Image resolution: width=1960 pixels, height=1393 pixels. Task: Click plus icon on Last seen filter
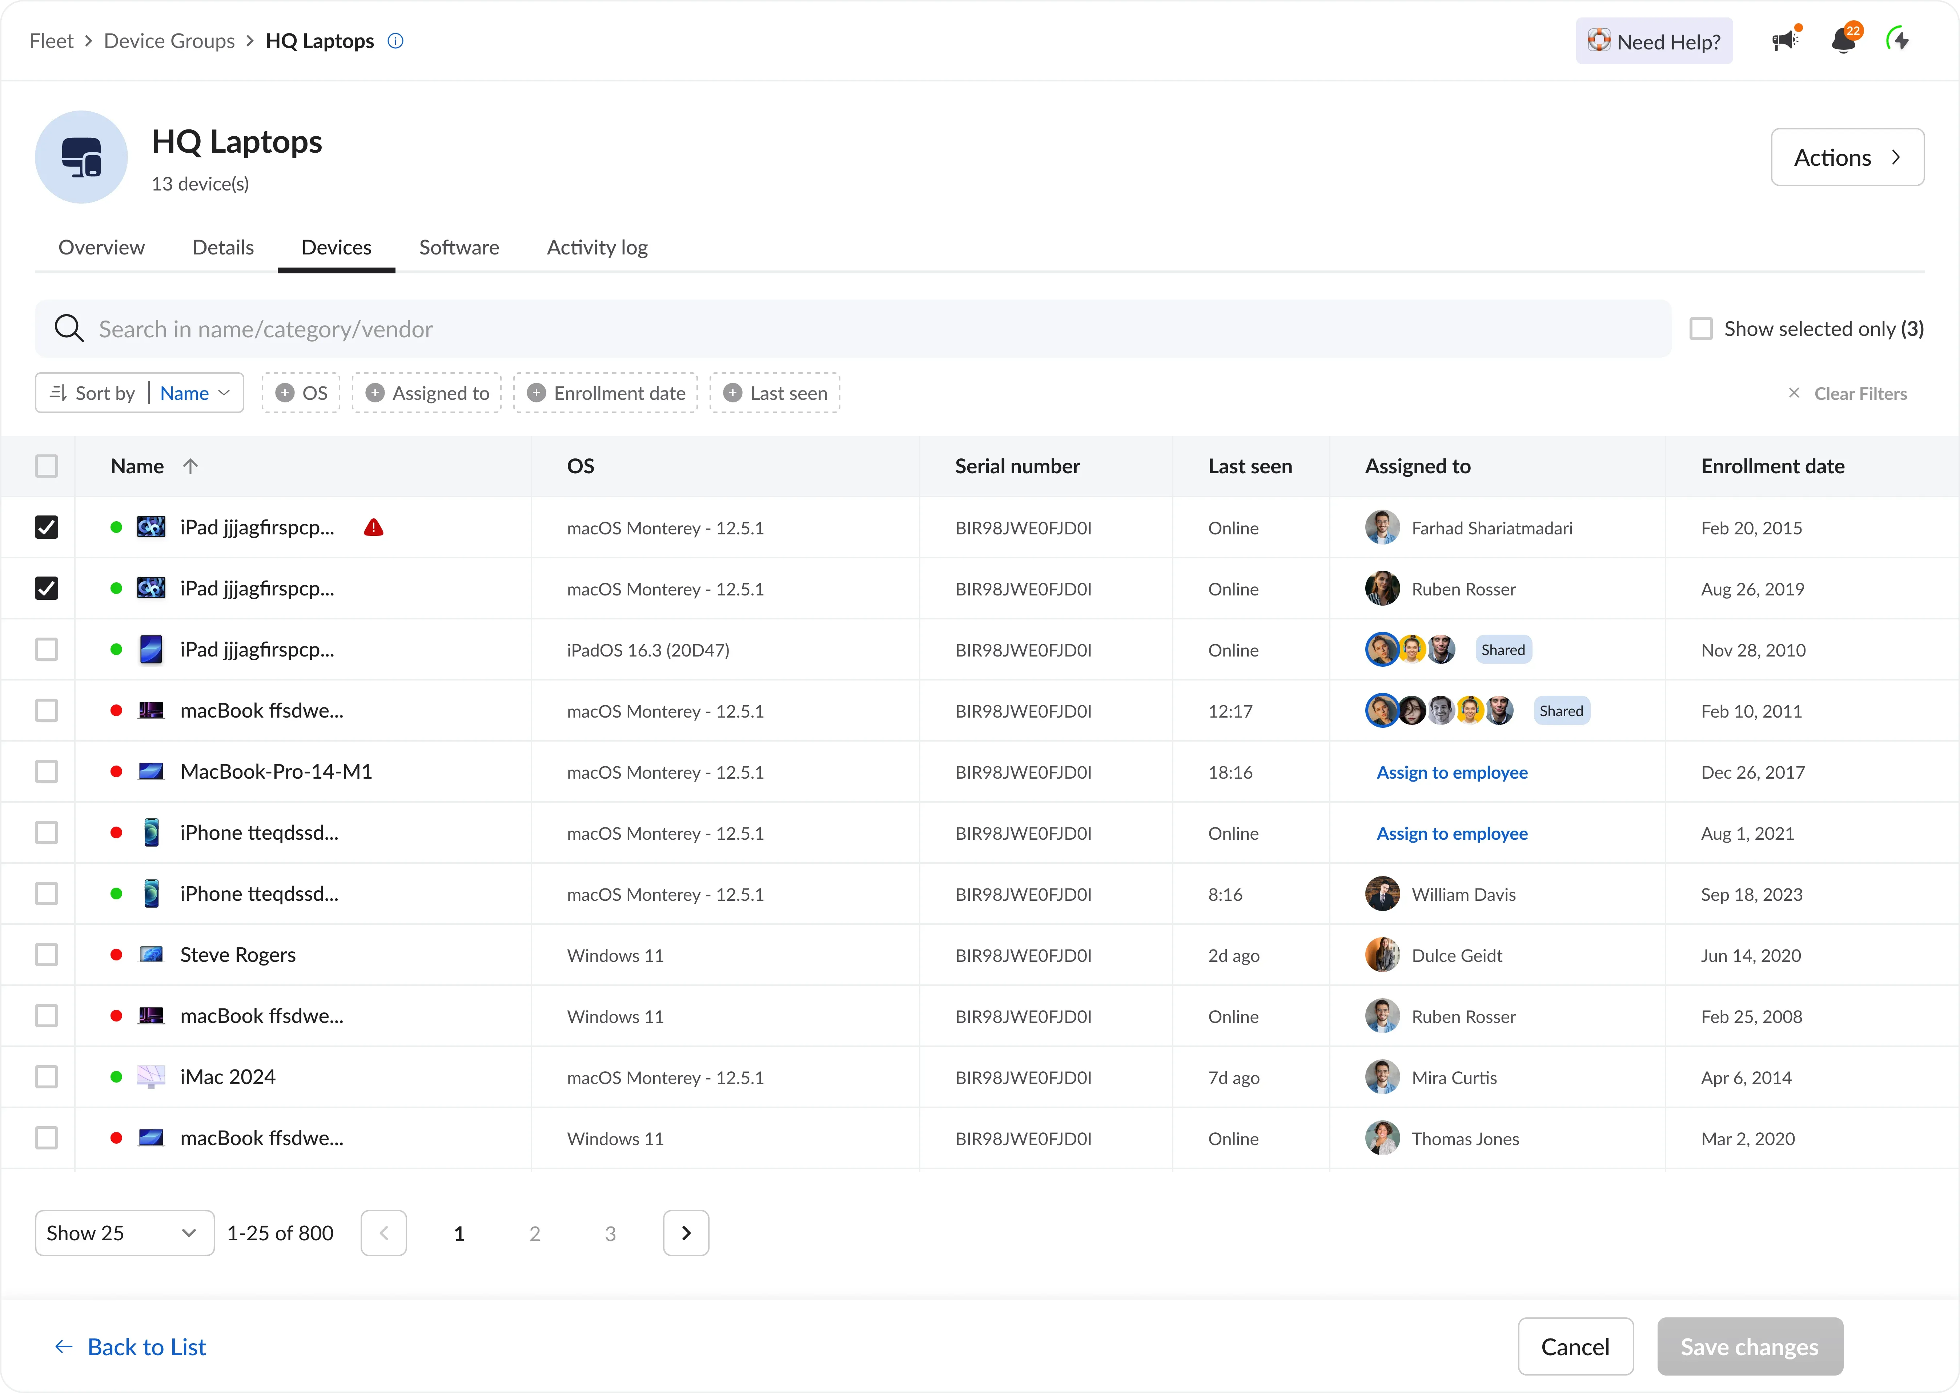(x=732, y=393)
